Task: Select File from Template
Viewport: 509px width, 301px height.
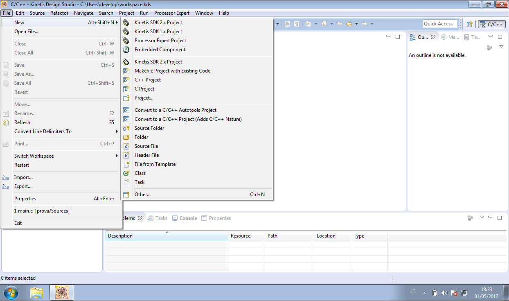Action: tap(197, 164)
